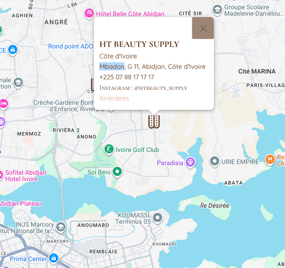Image resolution: width=285 pixels, height=268 pixels.
Task: Click the Abidjan Plateau label
Action: [20, 204]
